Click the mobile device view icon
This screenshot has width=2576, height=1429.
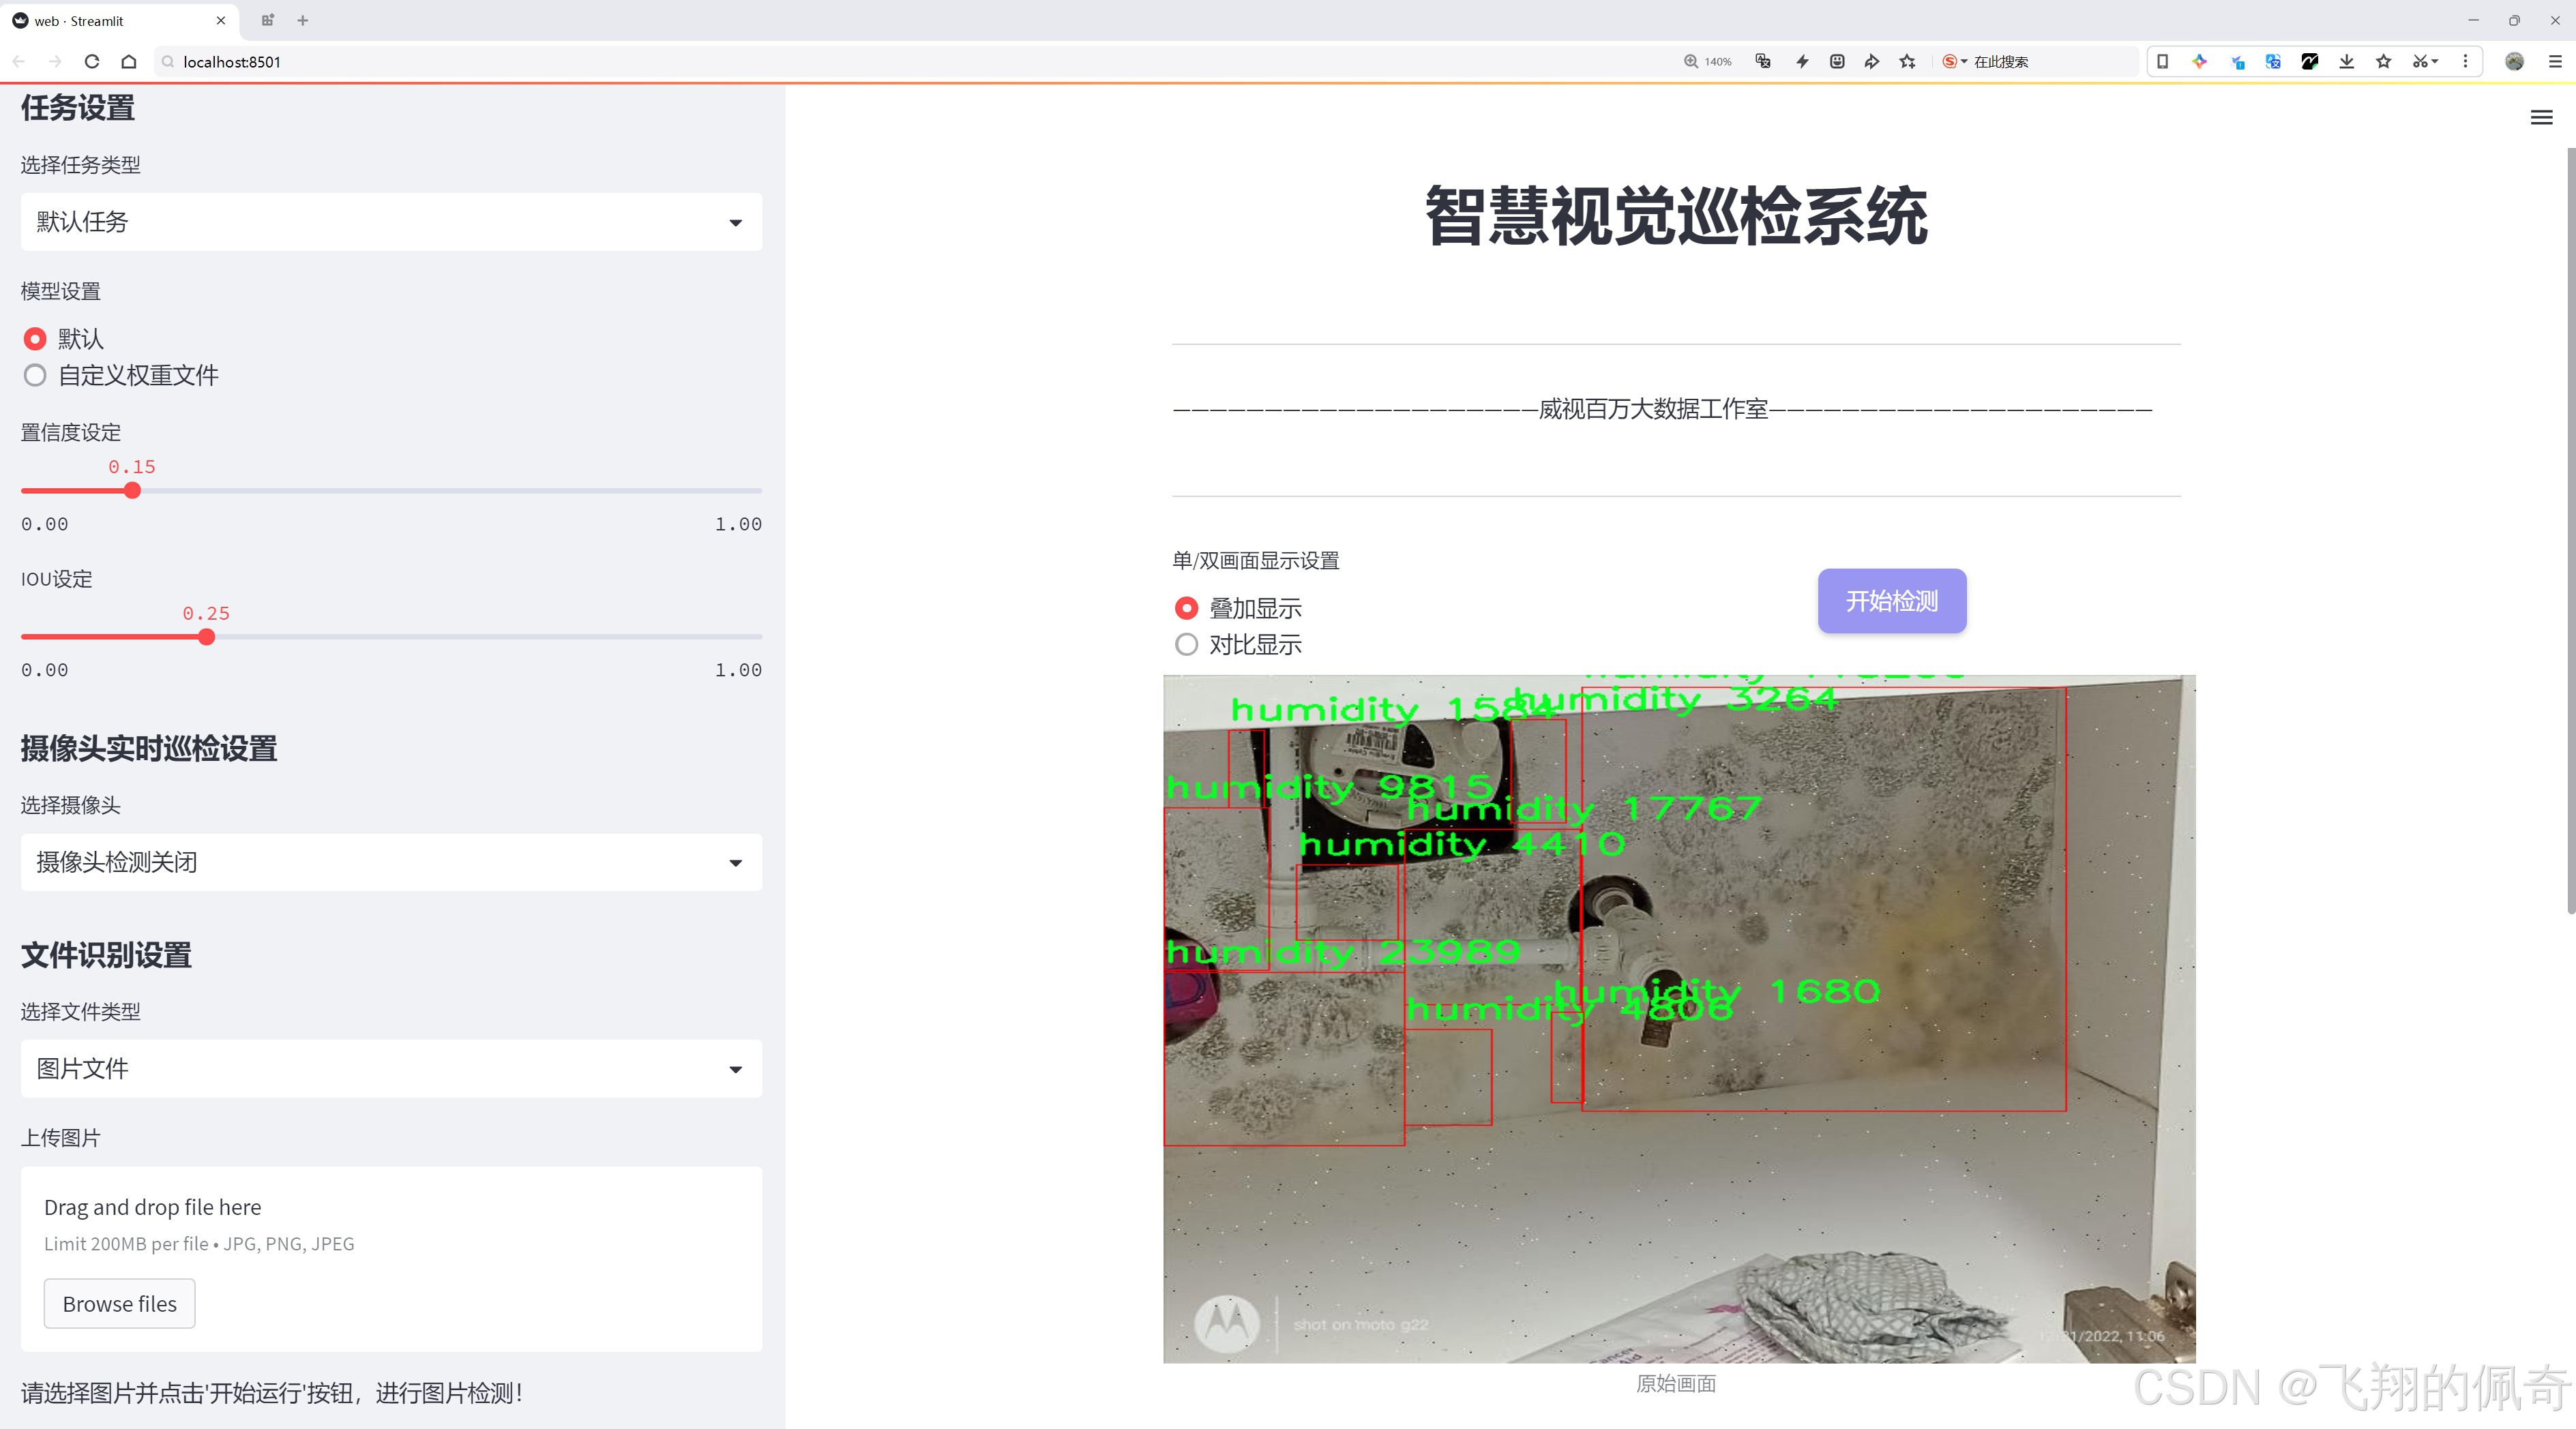pyautogui.click(x=2162, y=61)
